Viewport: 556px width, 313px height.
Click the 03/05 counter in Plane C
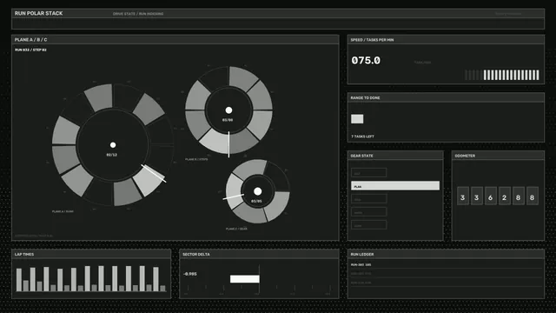click(x=256, y=201)
